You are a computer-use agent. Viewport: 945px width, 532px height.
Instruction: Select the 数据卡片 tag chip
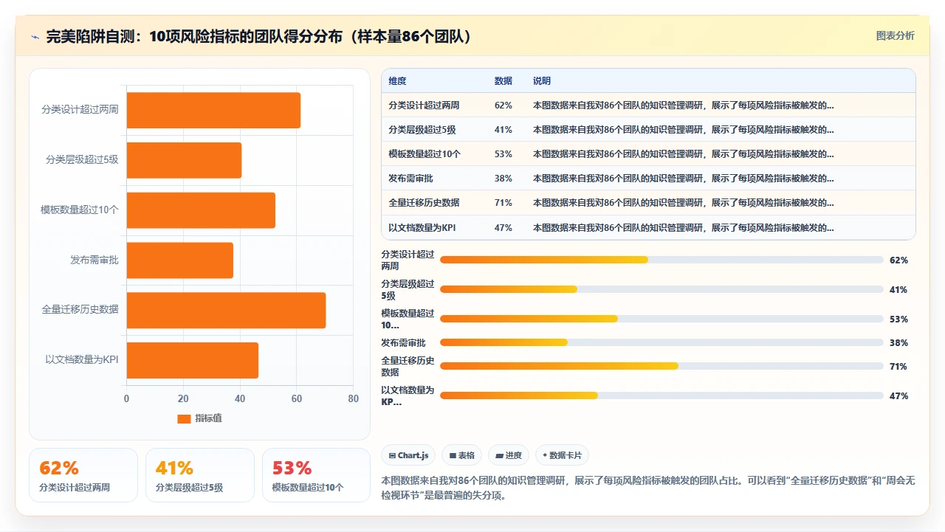tap(562, 455)
